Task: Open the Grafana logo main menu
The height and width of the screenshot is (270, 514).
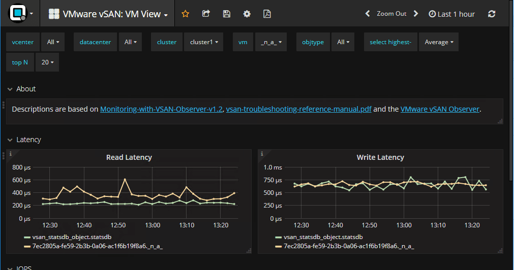Action: click(21, 13)
